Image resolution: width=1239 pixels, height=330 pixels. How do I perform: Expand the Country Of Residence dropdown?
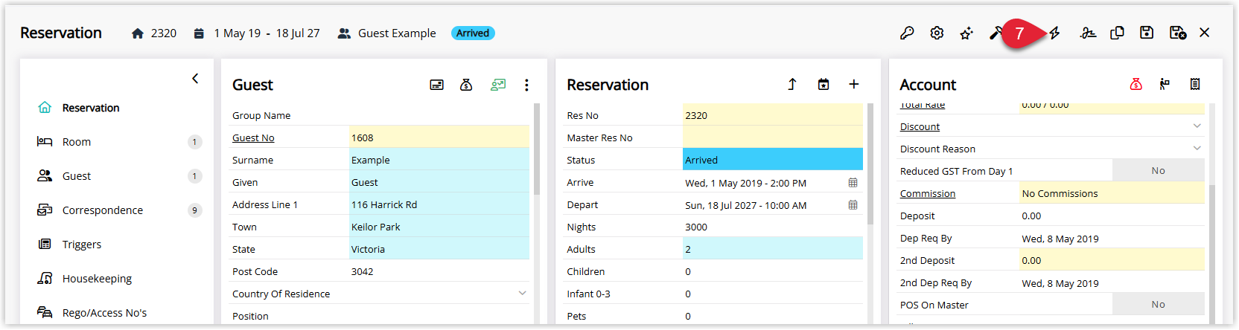523,294
